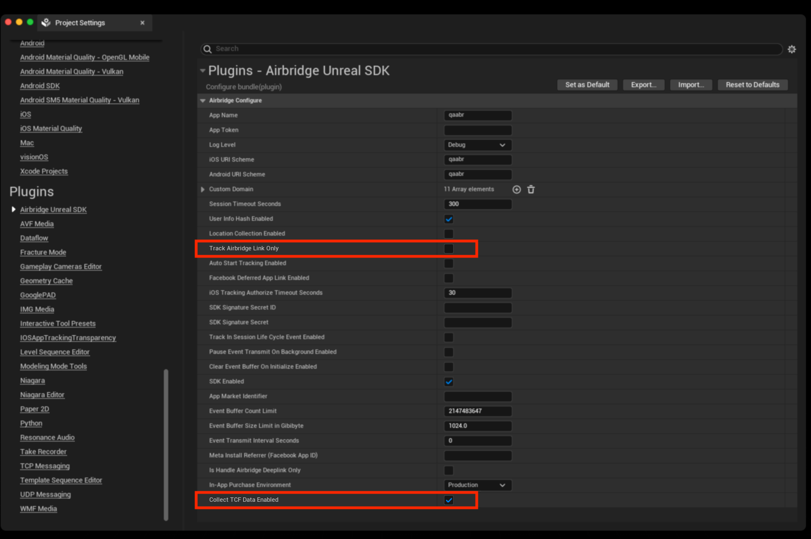Image resolution: width=811 pixels, height=539 pixels.
Task: Click the Android URI Scheme field
Action: (x=478, y=175)
